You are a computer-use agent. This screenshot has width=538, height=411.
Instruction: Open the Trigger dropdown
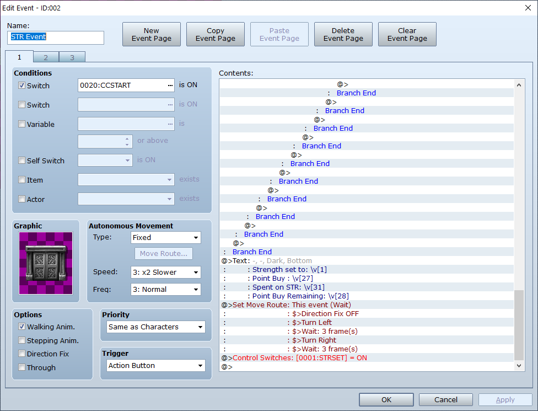(x=156, y=366)
